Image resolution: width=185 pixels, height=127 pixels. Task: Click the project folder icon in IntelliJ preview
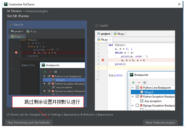(99, 34)
